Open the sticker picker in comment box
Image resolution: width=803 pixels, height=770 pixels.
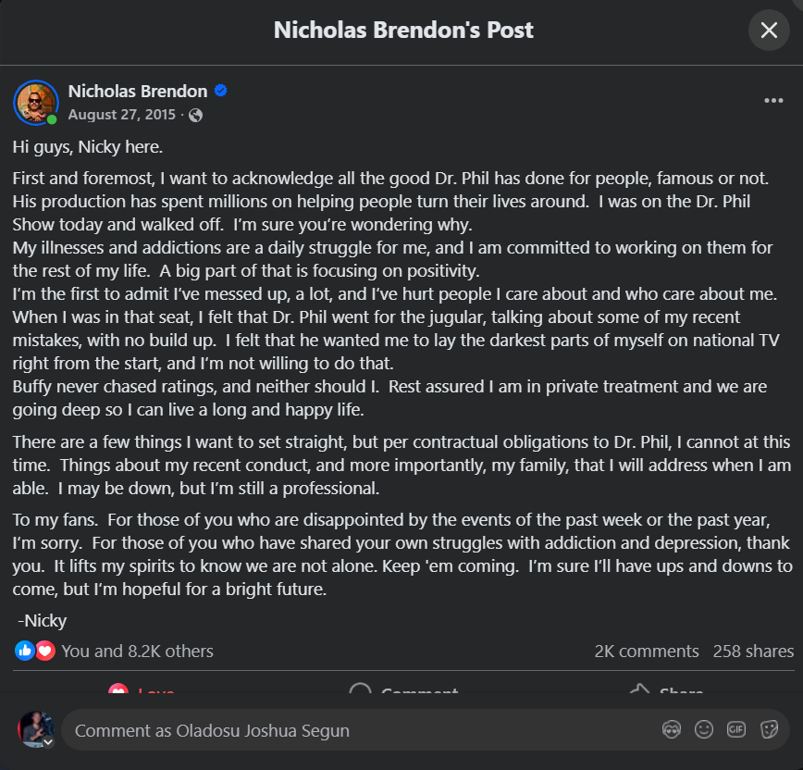[769, 730]
